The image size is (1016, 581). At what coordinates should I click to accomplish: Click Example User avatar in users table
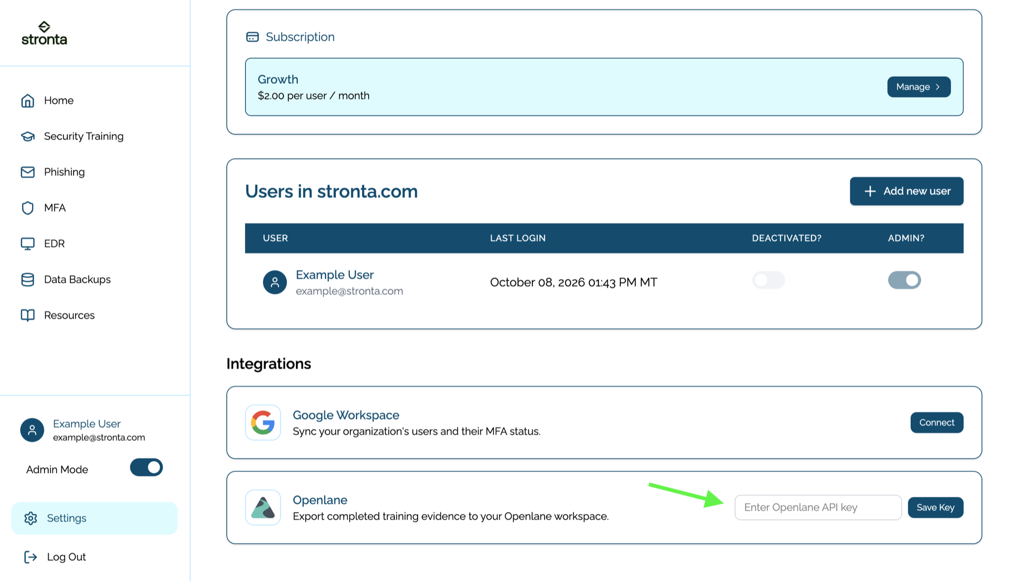pyautogui.click(x=275, y=282)
